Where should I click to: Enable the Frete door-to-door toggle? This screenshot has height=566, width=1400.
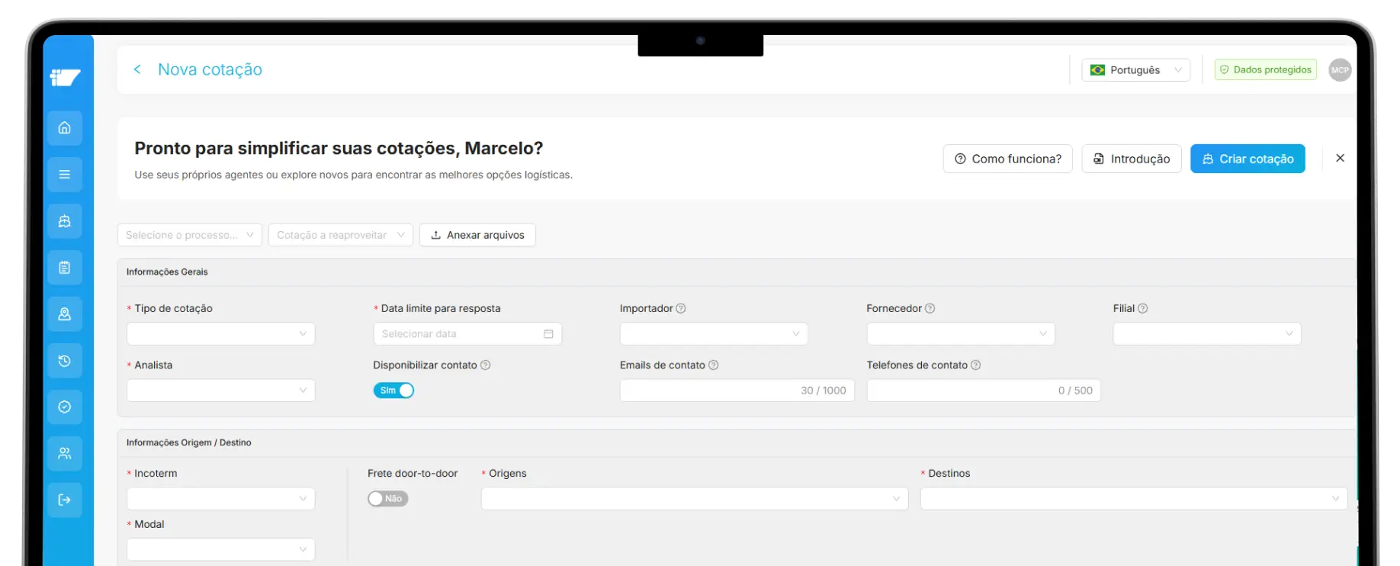[x=387, y=499]
